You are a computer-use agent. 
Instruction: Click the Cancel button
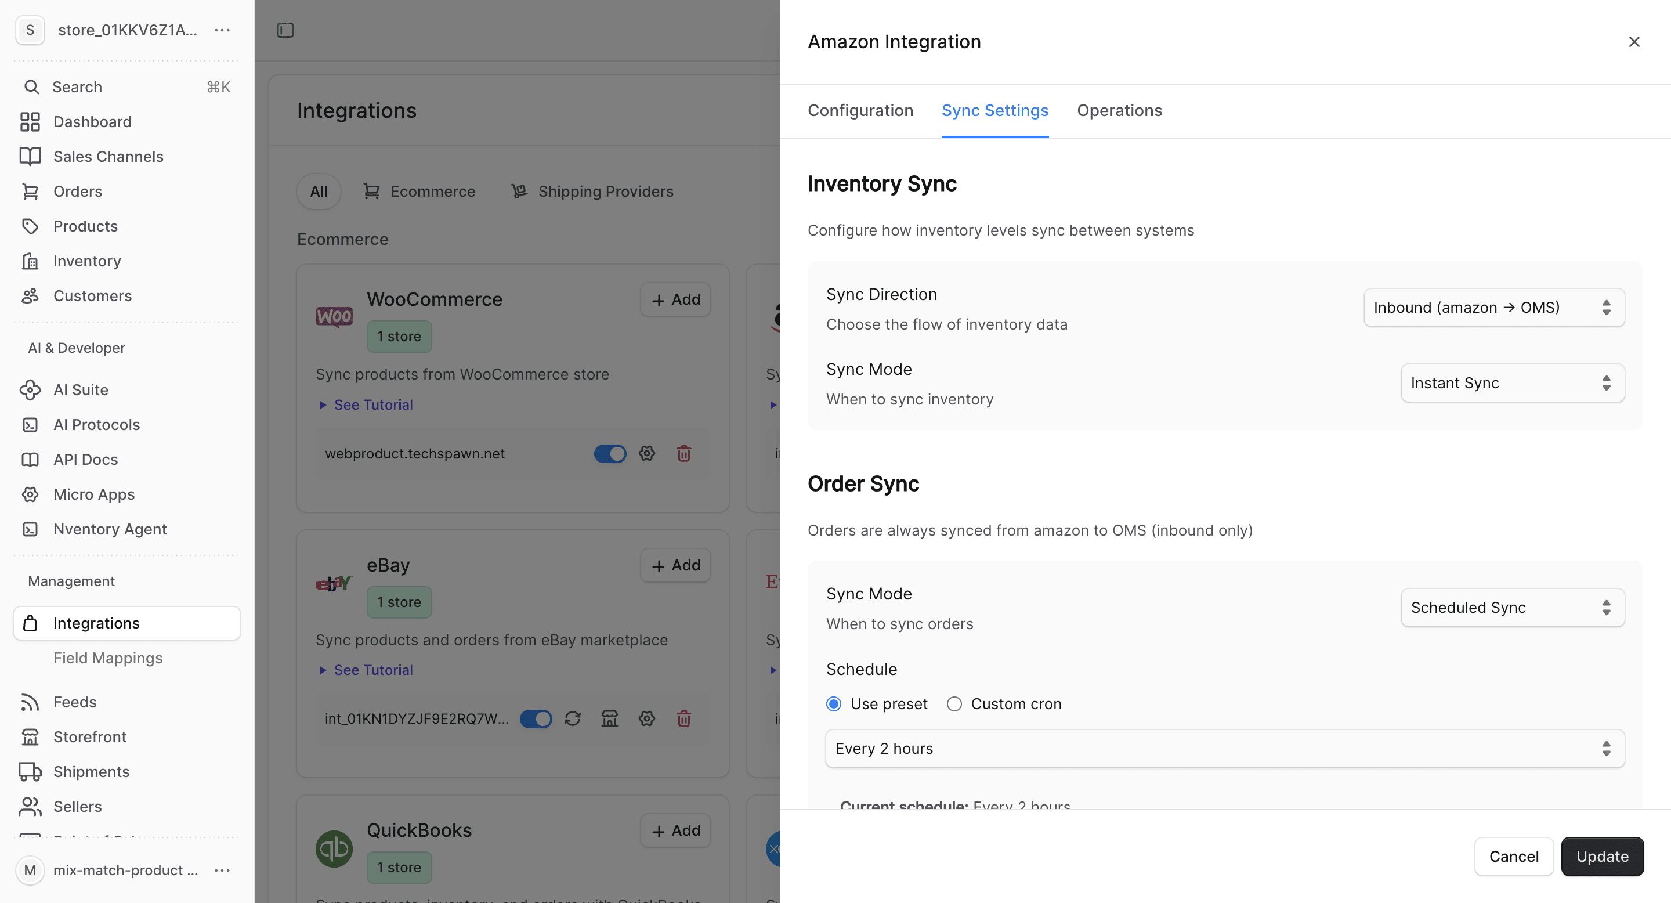click(x=1514, y=857)
